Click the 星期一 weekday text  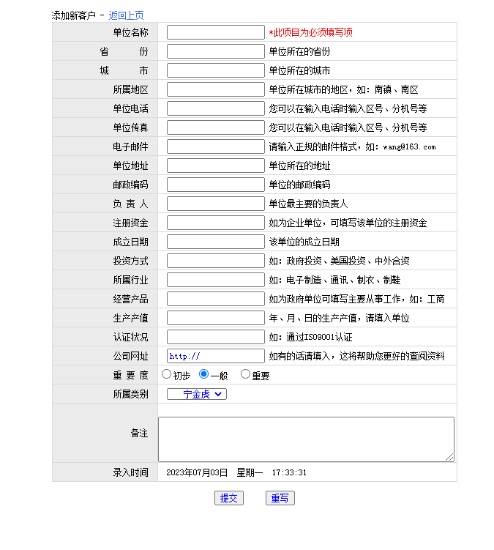tap(250, 473)
